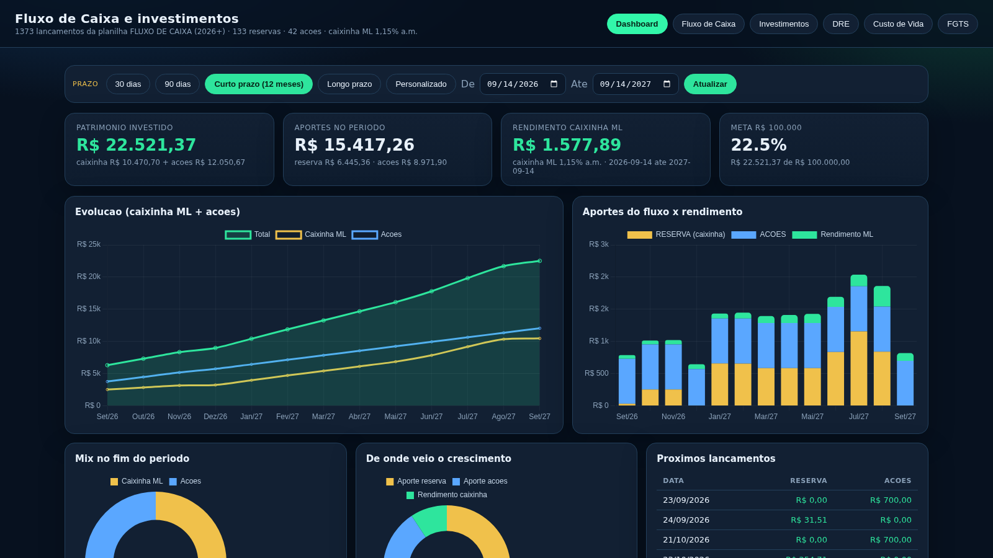Go to the FGTS tab
993x558 pixels.
coord(958,24)
